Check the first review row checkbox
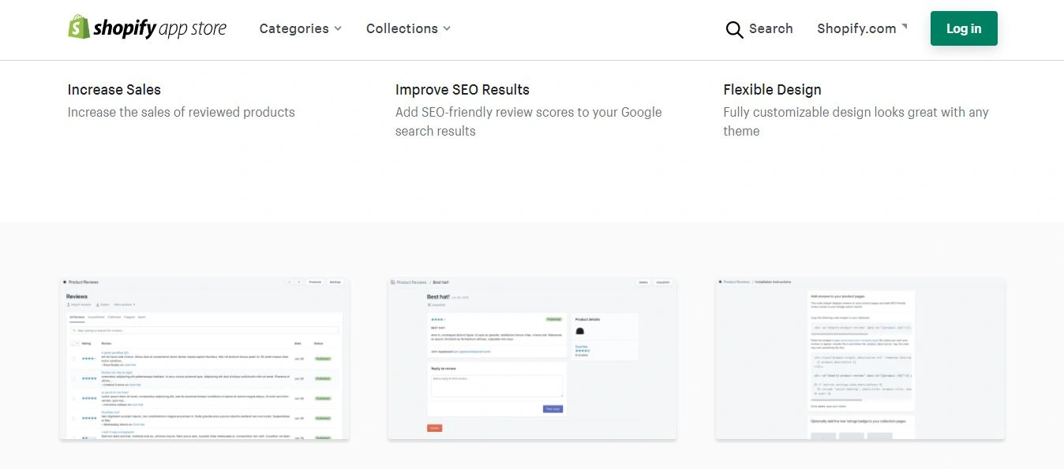This screenshot has width=1064, height=469. [73, 358]
